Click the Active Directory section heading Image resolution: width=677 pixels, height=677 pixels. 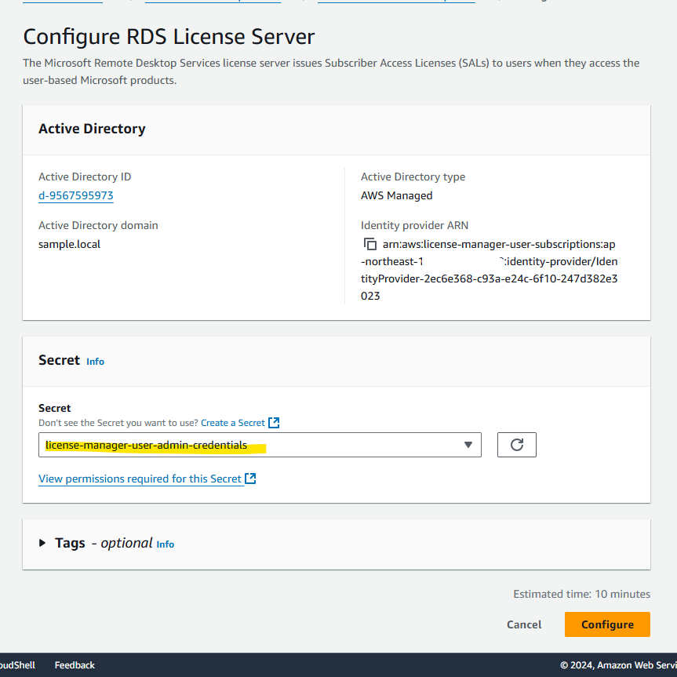pyautogui.click(x=92, y=129)
